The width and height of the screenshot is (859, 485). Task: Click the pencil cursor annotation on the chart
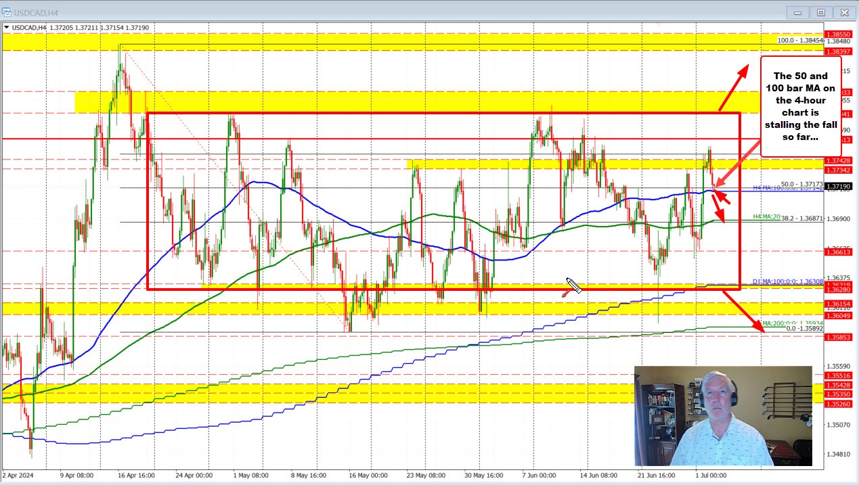click(575, 285)
